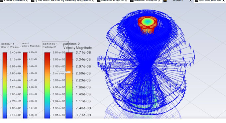Close the Scaled Residuals tab with its X
This screenshot has width=226, height=123.
click(x=27, y=1)
